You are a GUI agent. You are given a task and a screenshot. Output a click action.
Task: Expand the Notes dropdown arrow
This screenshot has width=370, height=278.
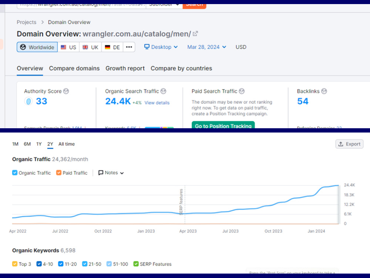point(122,173)
